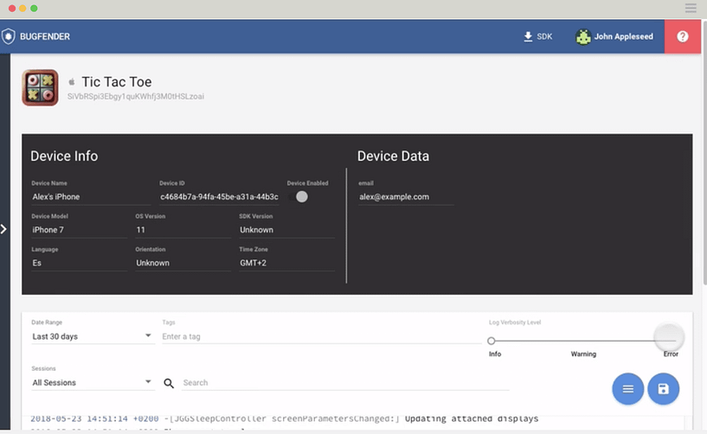Click the SDK Version value Unknown

click(x=286, y=230)
